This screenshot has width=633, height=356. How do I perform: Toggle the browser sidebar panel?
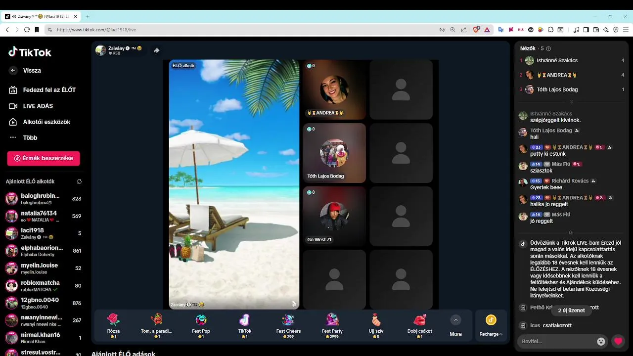pyautogui.click(x=586, y=30)
